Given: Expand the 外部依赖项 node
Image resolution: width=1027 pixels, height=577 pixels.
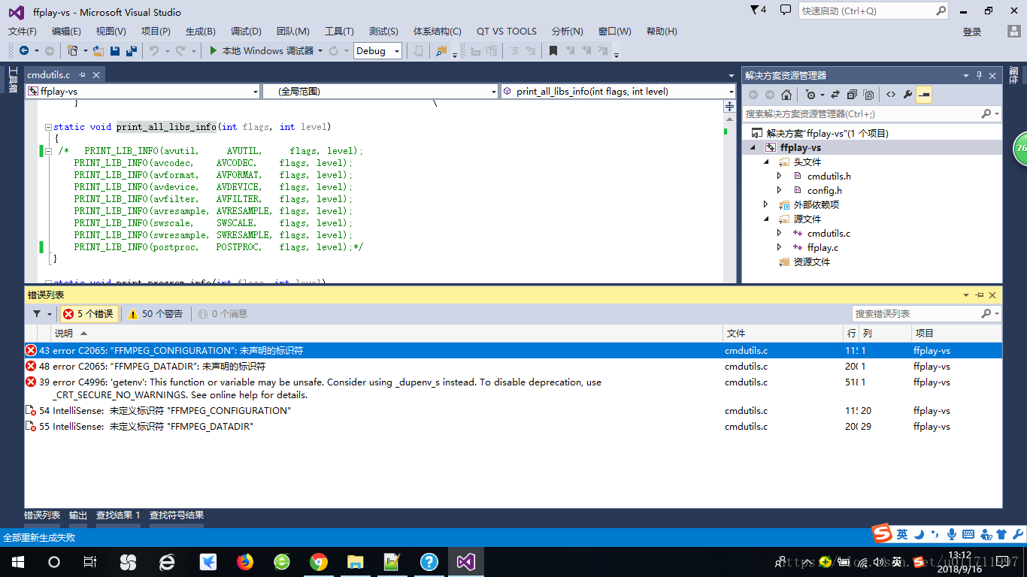Looking at the screenshot, I should (x=766, y=204).
